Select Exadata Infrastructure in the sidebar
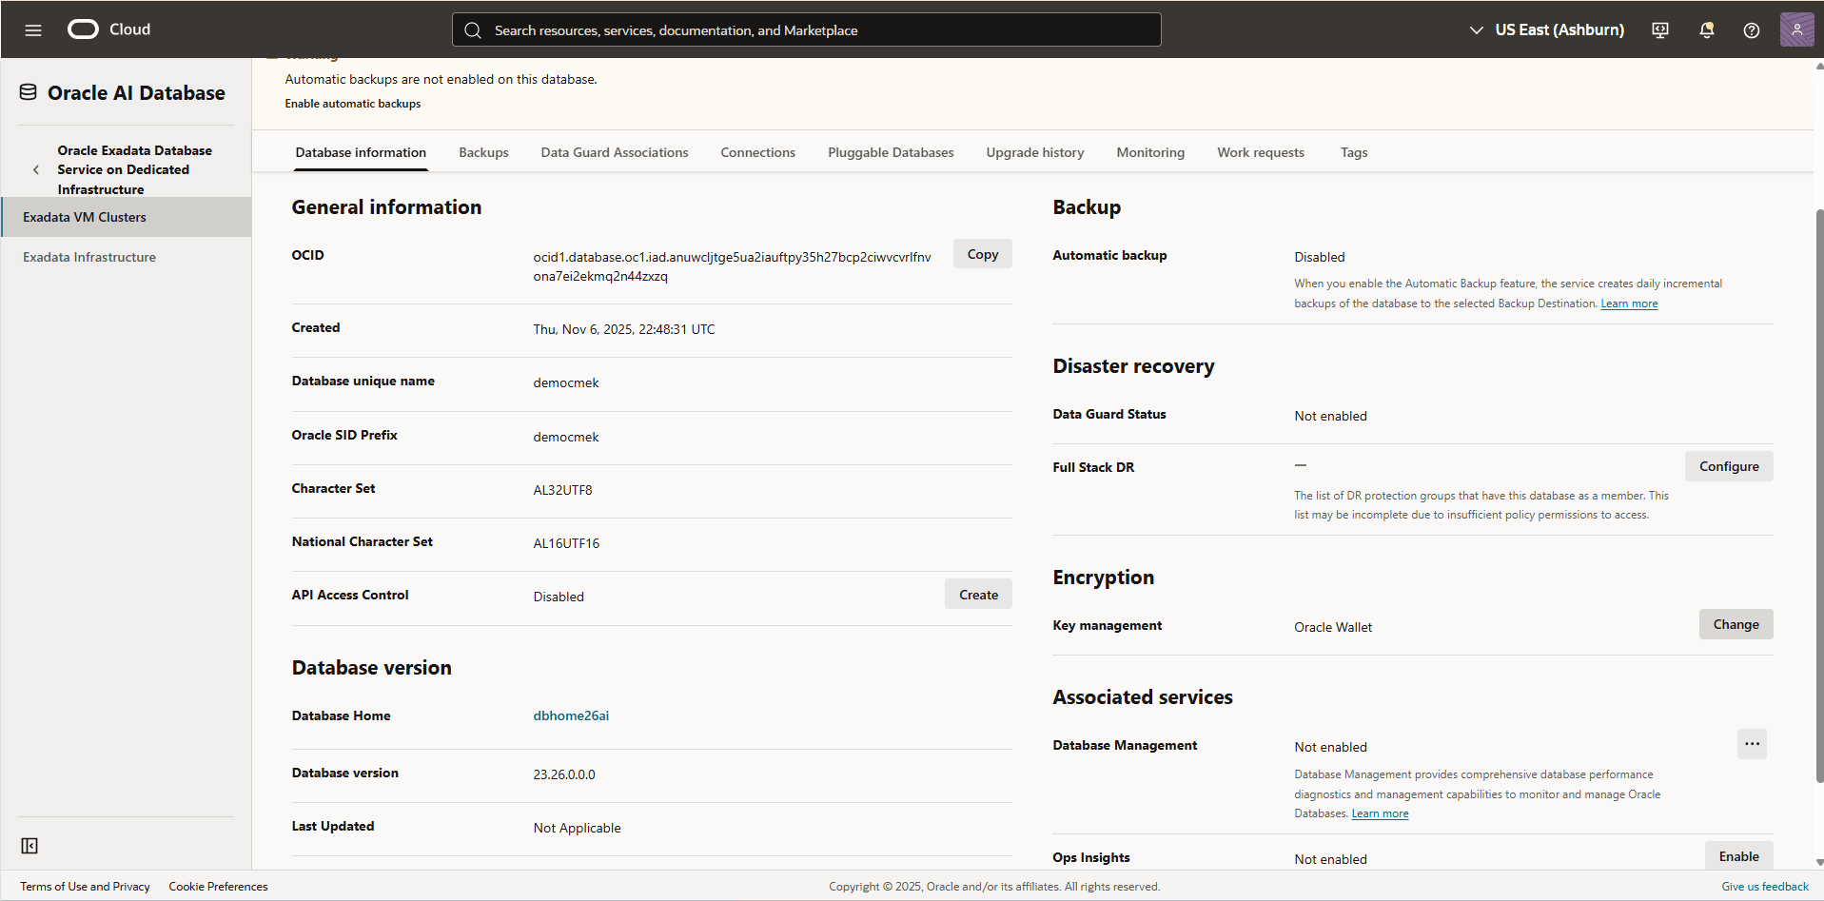This screenshot has width=1824, height=901. [x=88, y=256]
